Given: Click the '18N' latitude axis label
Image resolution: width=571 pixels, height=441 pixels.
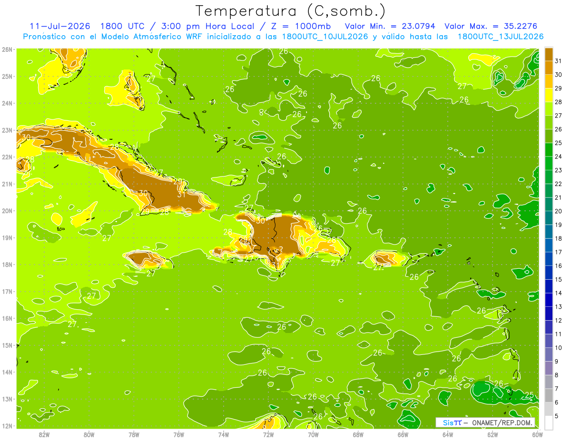Looking at the screenshot, I should [x=7, y=265].
